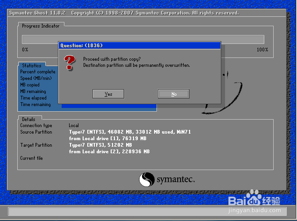
Task: Click the Symantec Ghost 11.0.2 title
Action: [37, 13]
